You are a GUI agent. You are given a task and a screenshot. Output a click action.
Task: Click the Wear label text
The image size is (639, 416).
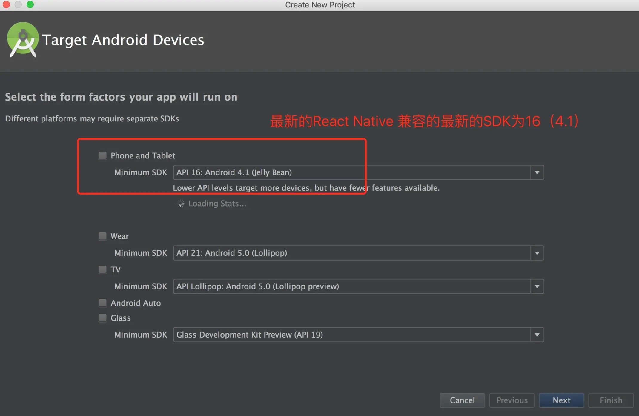click(119, 236)
